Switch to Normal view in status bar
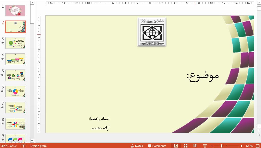 pyautogui.click(x=176, y=146)
